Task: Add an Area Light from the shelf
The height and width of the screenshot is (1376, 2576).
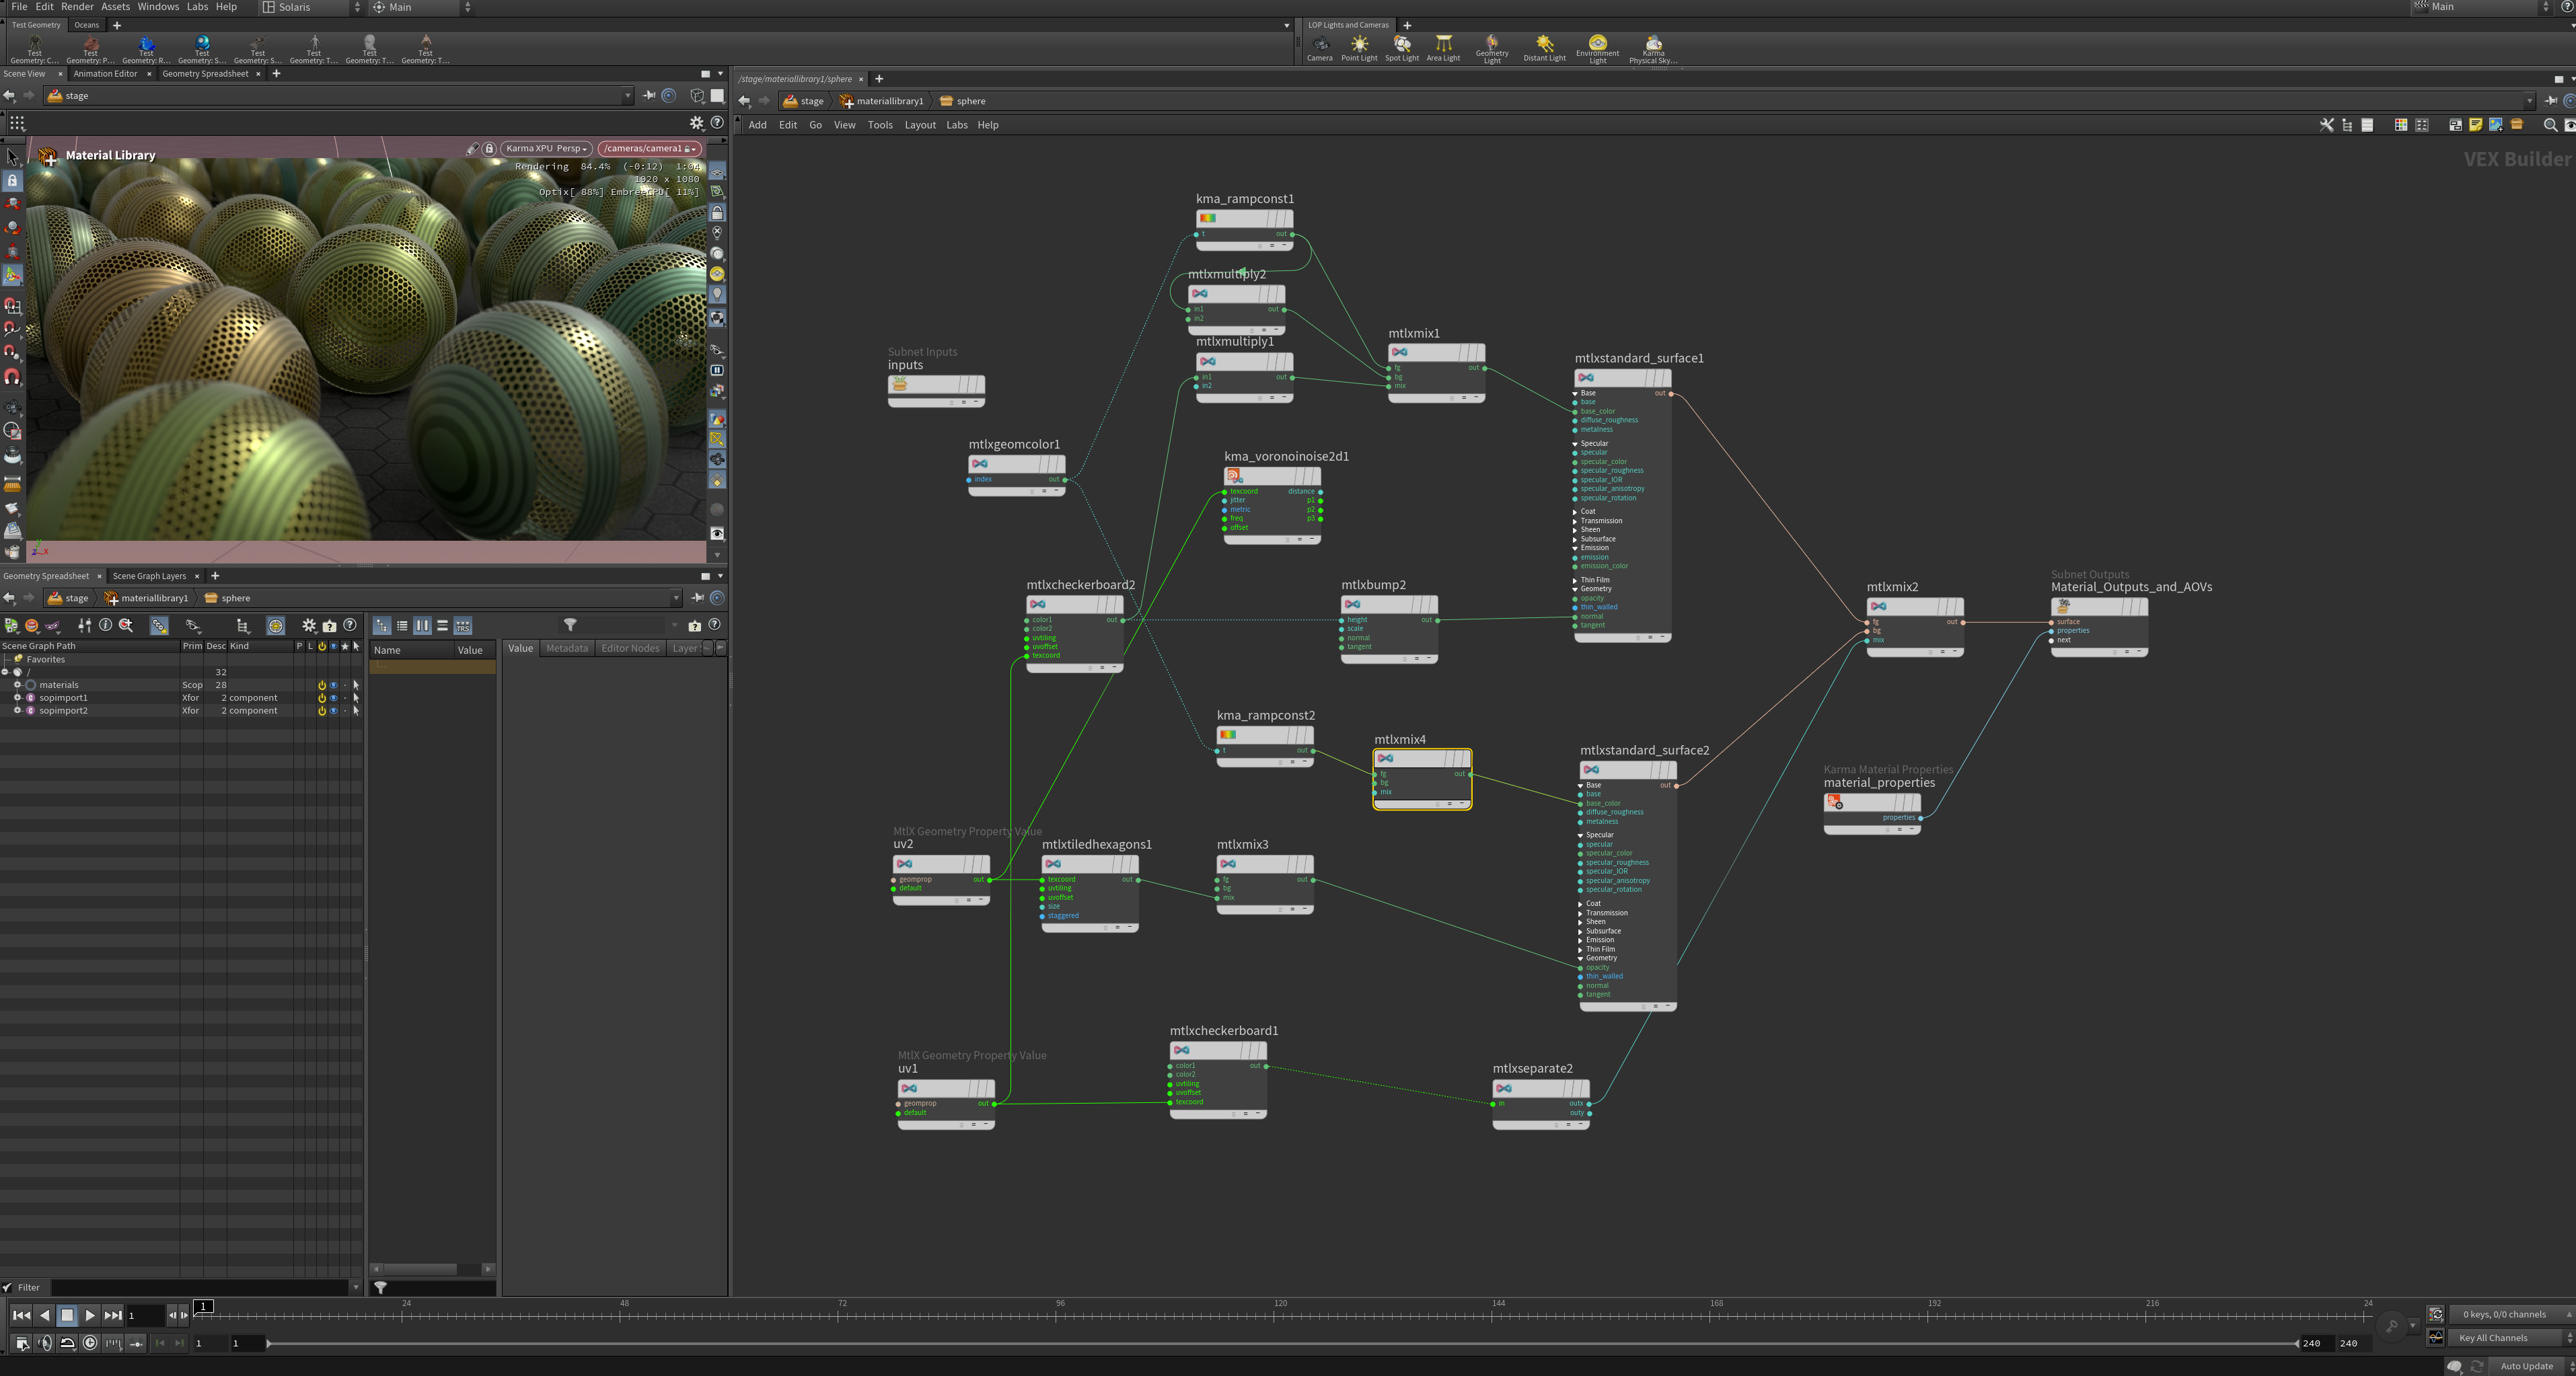Action: coord(1443,48)
